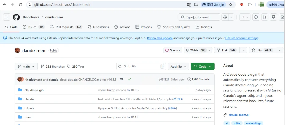View the 230 Tags link

[76, 66]
